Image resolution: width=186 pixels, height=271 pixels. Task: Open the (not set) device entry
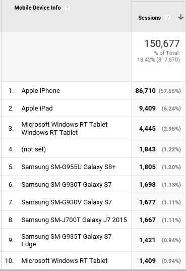[x=33, y=149]
